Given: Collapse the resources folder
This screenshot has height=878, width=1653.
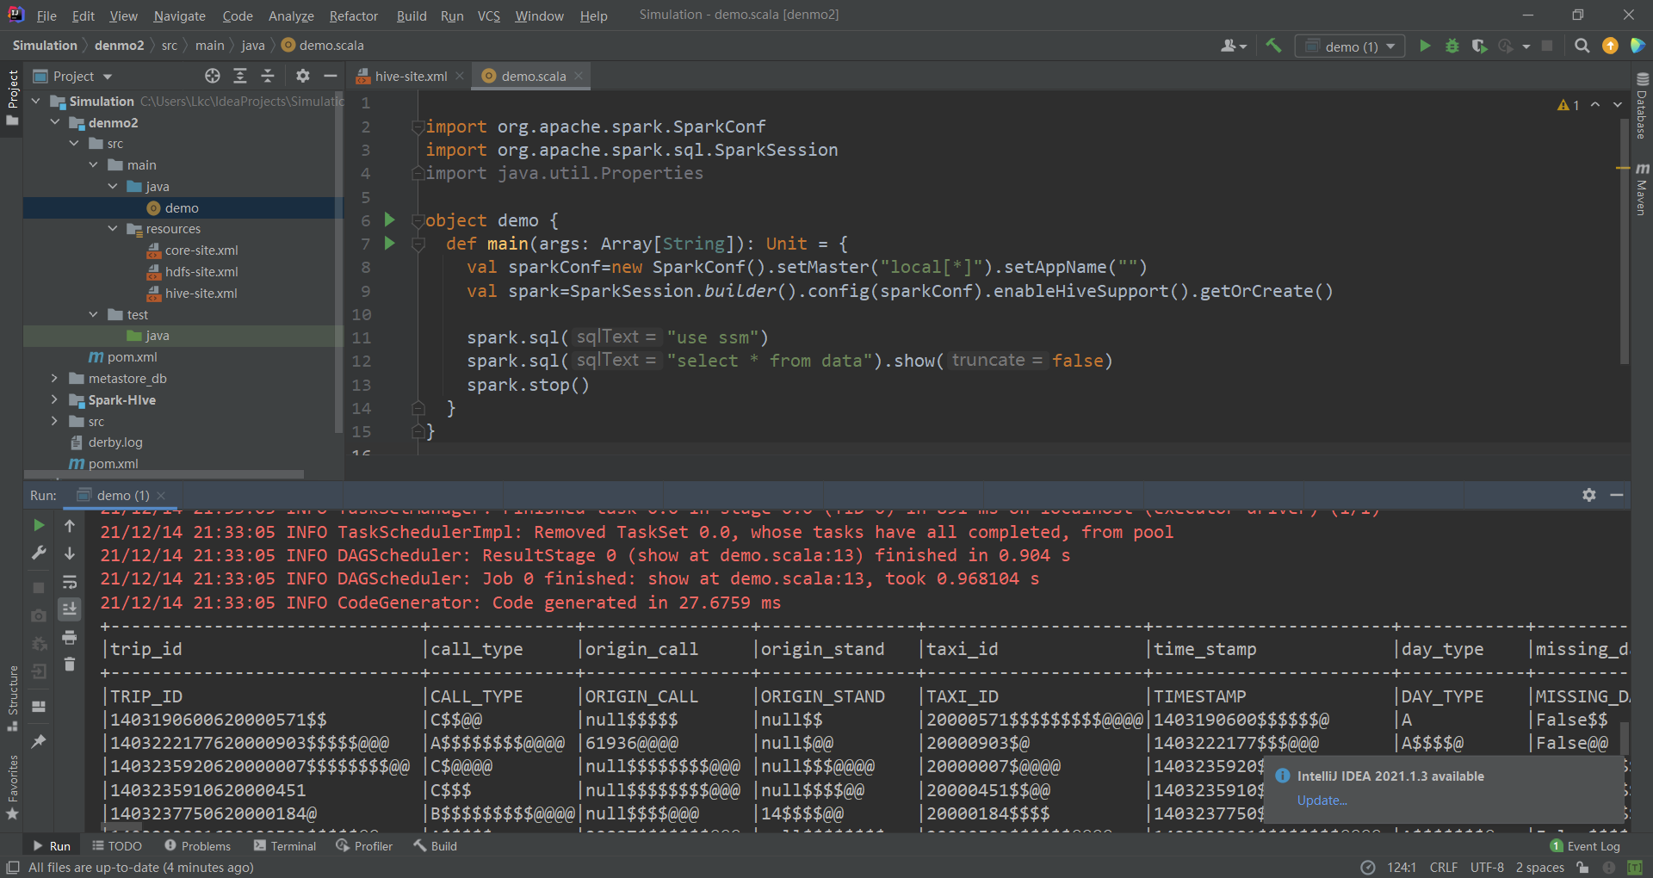Looking at the screenshot, I should 112,228.
